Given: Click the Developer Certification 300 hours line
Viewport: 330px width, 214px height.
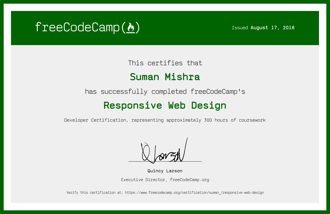Looking at the screenshot, I should coord(165,120).
